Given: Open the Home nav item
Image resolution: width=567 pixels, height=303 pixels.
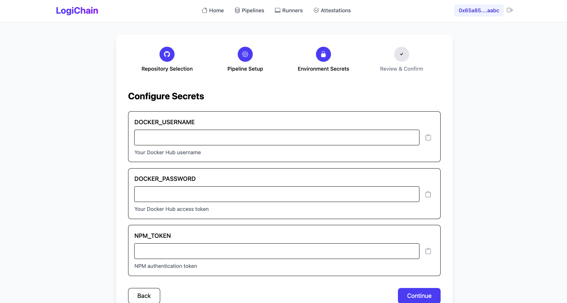Looking at the screenshot, I should pos(213,11).
